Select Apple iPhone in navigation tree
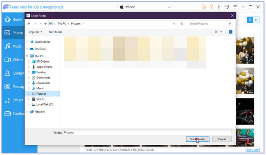This screenshot has width=266, height=155. pos(44,67)
